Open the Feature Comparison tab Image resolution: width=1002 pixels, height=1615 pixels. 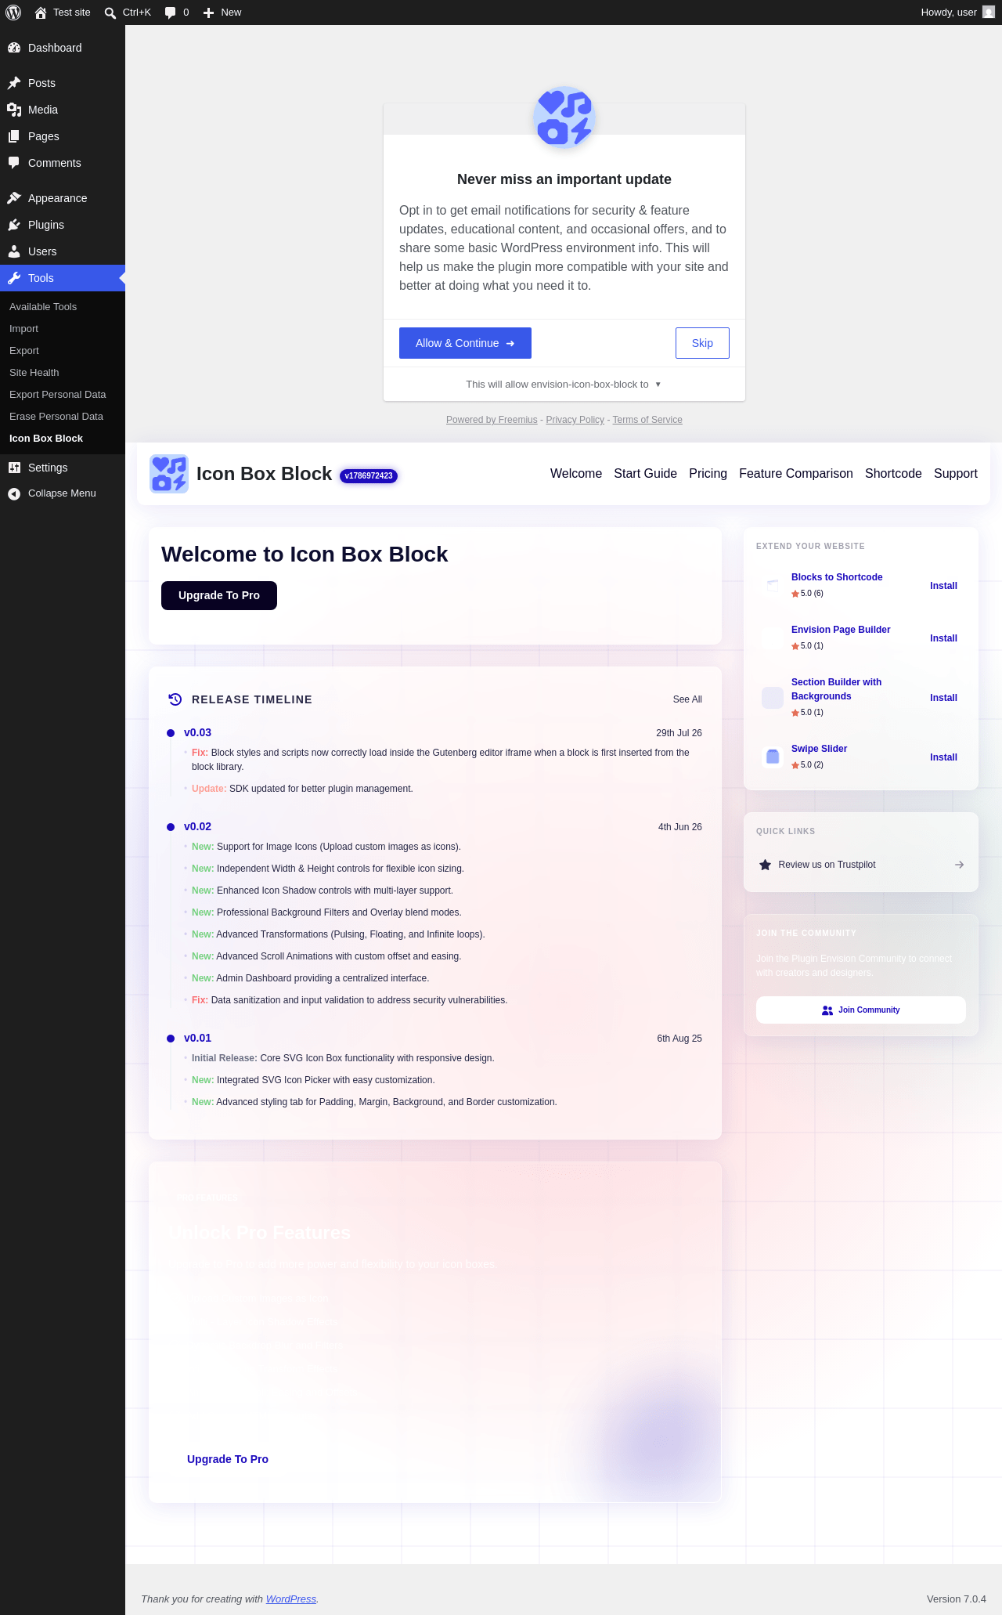[x=796, y=474]
